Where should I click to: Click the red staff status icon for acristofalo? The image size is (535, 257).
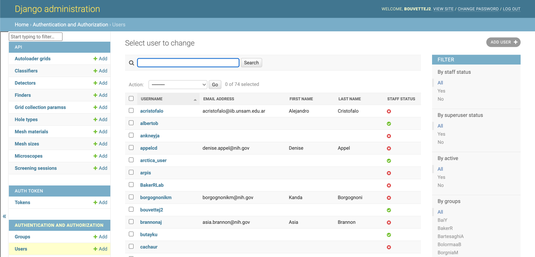pyautogui.click(x=389, y=111)
